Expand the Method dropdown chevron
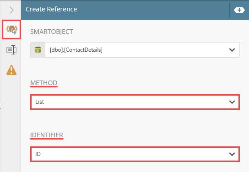 [x=232, y=102]
